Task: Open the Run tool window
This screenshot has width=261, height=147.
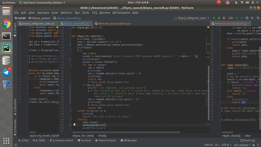Action: point(24,140)
